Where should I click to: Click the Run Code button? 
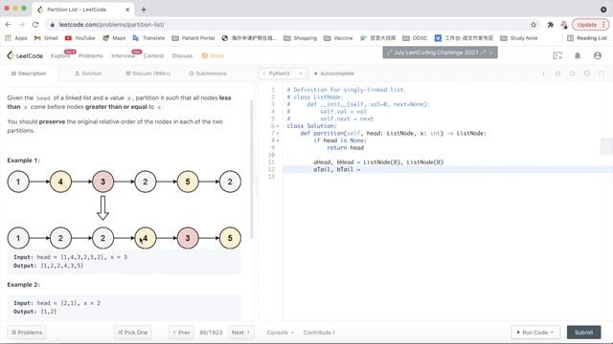pyautogui.click(x=535, y=333)
